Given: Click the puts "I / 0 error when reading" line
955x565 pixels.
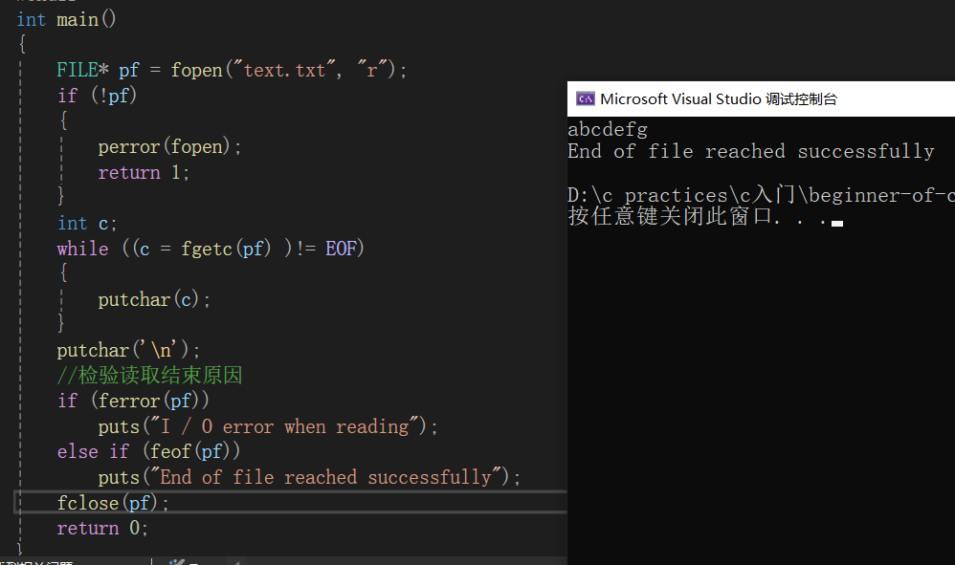Looking at the screenshot, I should [x=268, y=427].
